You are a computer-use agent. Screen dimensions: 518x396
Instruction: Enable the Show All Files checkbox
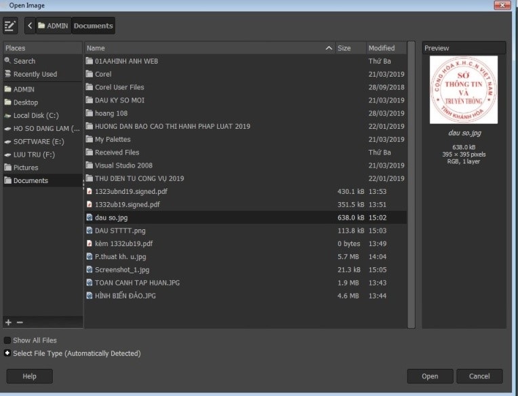(7, 340)
